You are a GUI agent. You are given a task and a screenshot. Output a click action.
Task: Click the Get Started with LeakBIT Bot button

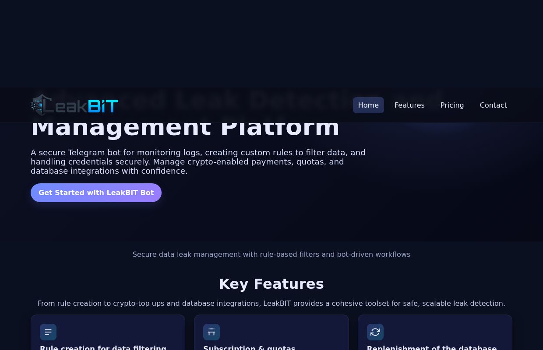96,192
